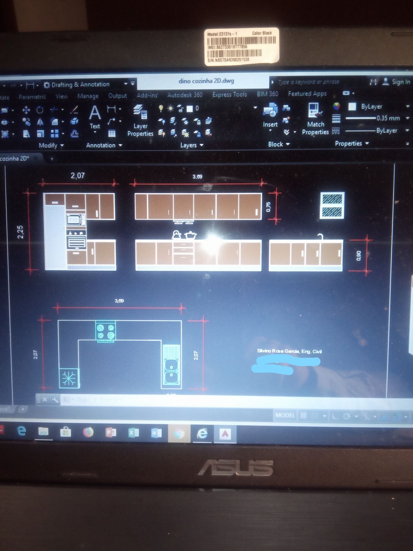This screenshot has width=413, height=551.
Task: Open the BIM 360 ribbon tab
Action: point(267,94)
